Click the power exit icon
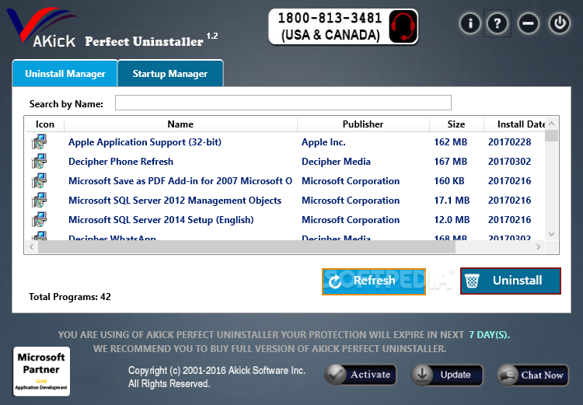583x405 pixels. [x=560, y=23]
